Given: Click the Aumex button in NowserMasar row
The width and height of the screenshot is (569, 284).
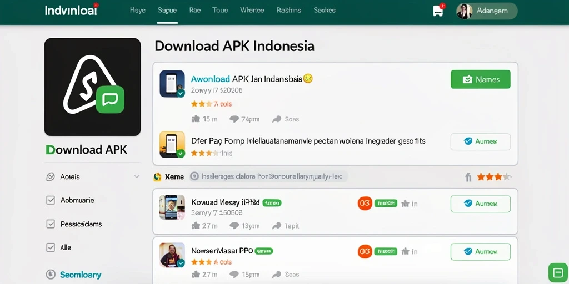Looking at the screenshot, I should (481, 252).
